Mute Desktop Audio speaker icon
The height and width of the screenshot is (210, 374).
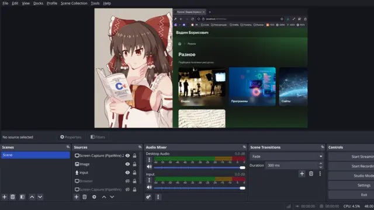pyautogui.click(x=150, y=167)
